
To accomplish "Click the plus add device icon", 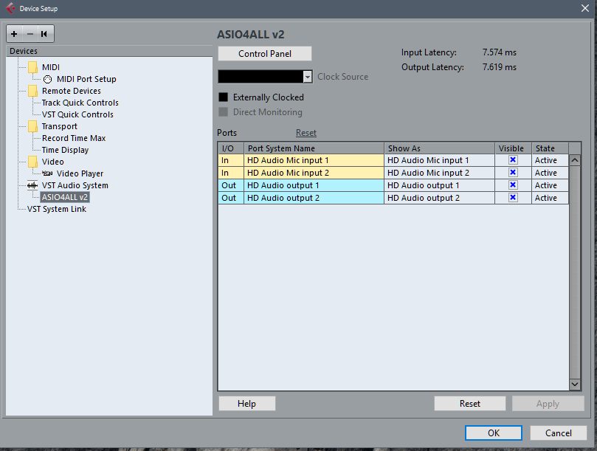I will click(x=14, y=34).
